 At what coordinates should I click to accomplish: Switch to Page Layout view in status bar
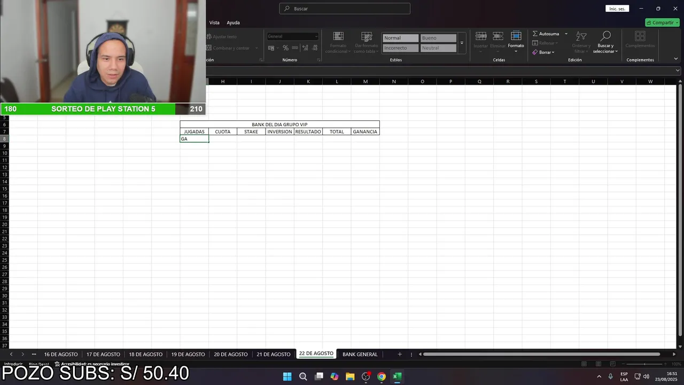pyautogui.click(x=598, y=364)
